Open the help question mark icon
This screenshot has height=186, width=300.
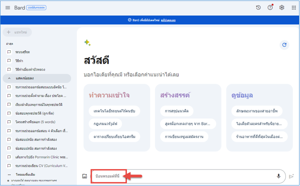tap(270, 8)
